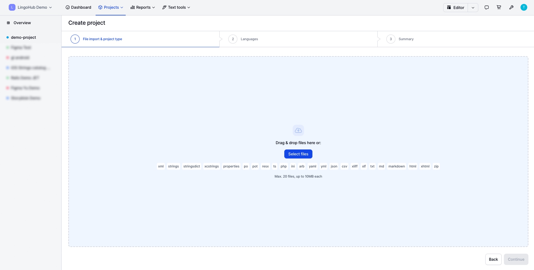Open demo-project in the sidebar
The image size is (534, 270).
point(23,37)
